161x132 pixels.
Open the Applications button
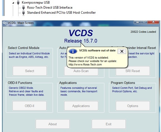81,106
